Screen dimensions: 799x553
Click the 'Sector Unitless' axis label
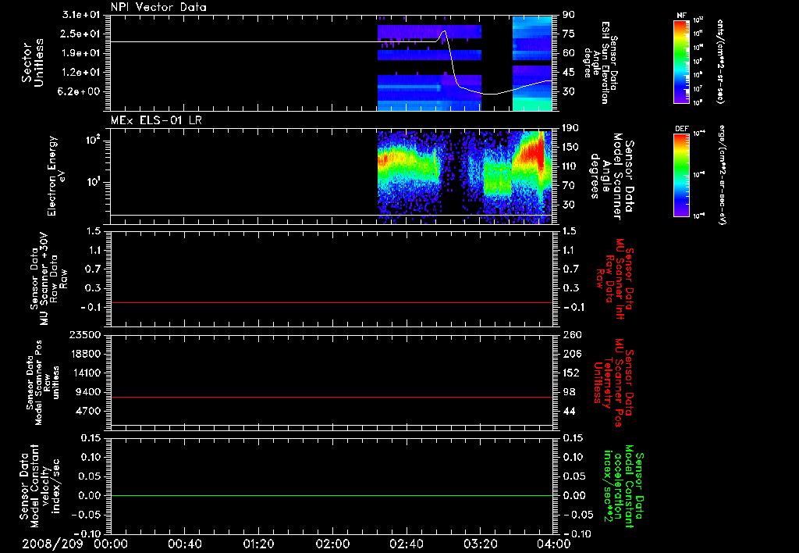32,62
